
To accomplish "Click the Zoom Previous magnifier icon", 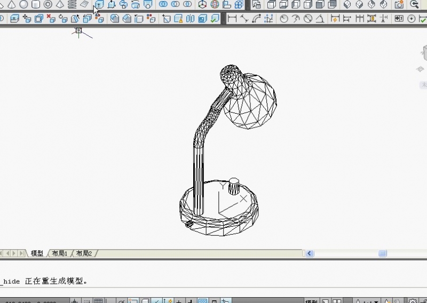I will click(x=414, y=4).
